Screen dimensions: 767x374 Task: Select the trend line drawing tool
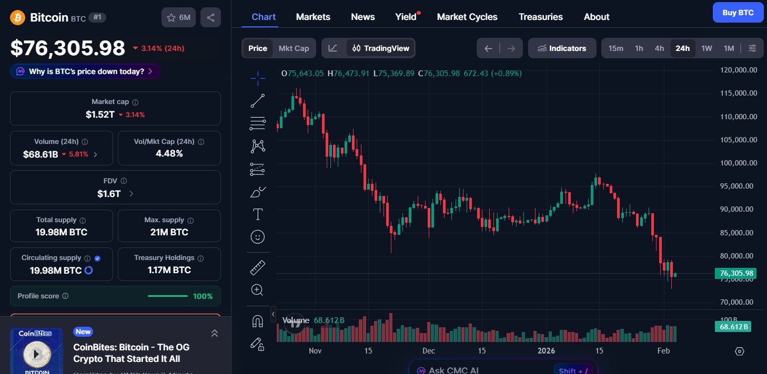258,100
